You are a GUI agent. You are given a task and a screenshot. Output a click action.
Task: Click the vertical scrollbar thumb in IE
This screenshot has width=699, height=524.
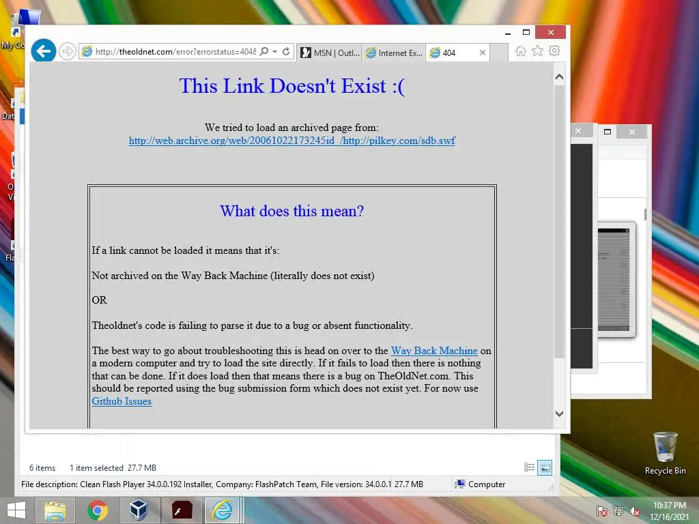[x=560, y=221]
